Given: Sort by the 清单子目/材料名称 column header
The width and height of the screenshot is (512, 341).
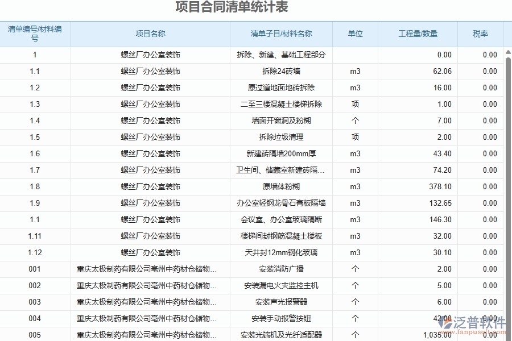Looking at the screenshot, I should click(280, 34).
